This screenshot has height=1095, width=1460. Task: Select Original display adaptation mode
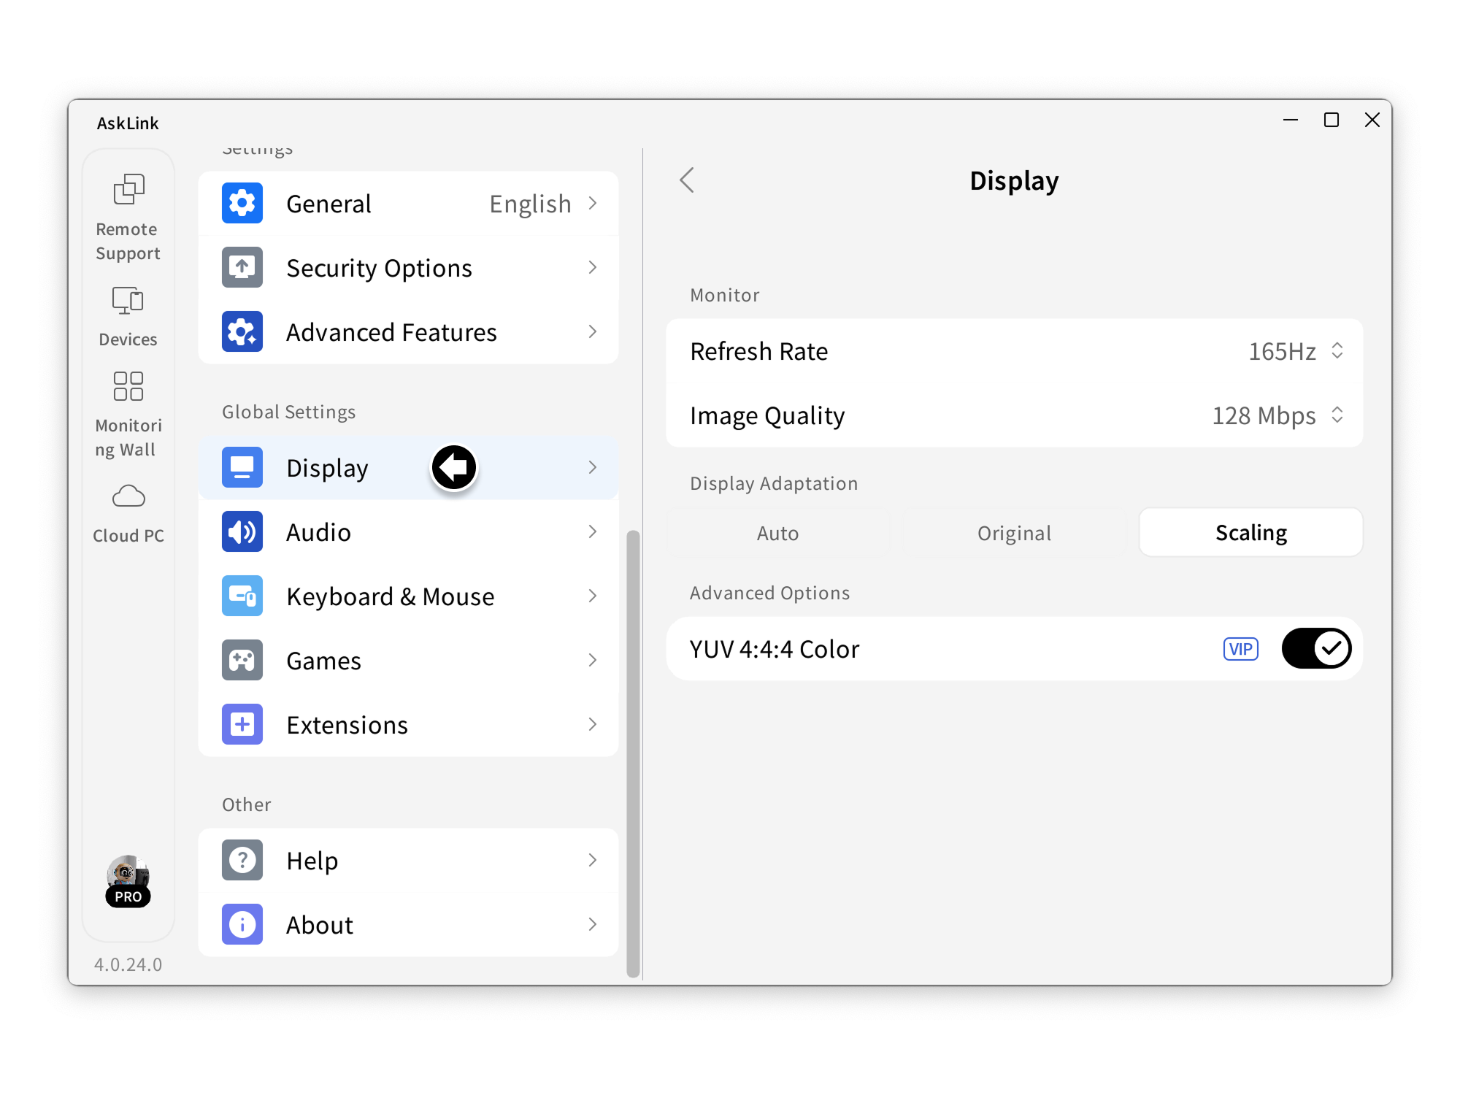[1014, 534]
